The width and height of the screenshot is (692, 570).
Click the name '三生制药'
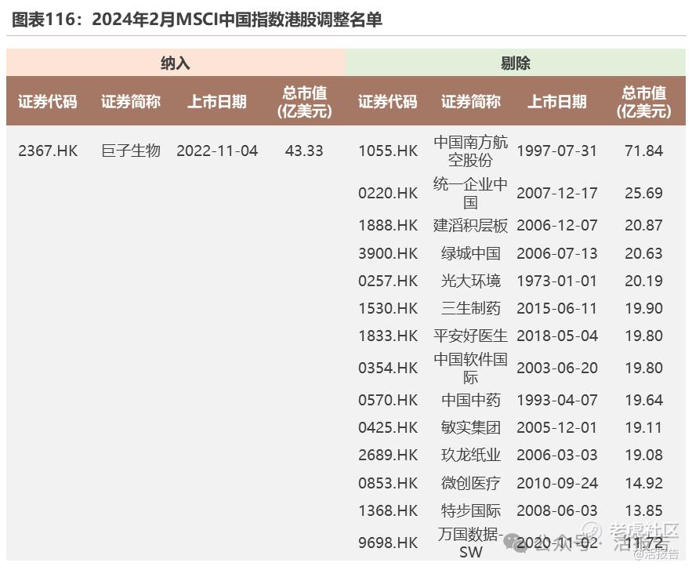tap(470, 308)
